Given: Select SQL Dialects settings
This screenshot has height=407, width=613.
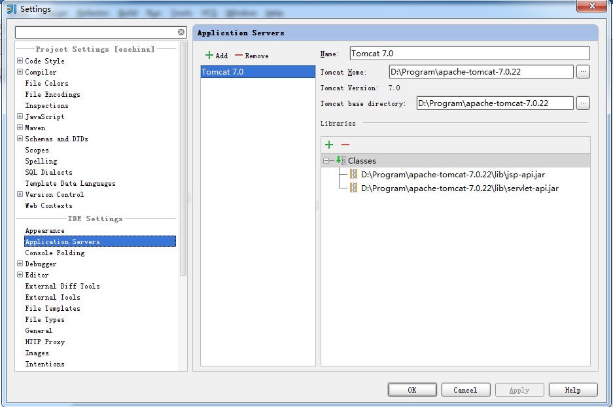Looking at the screenshot, I should 48,172.
